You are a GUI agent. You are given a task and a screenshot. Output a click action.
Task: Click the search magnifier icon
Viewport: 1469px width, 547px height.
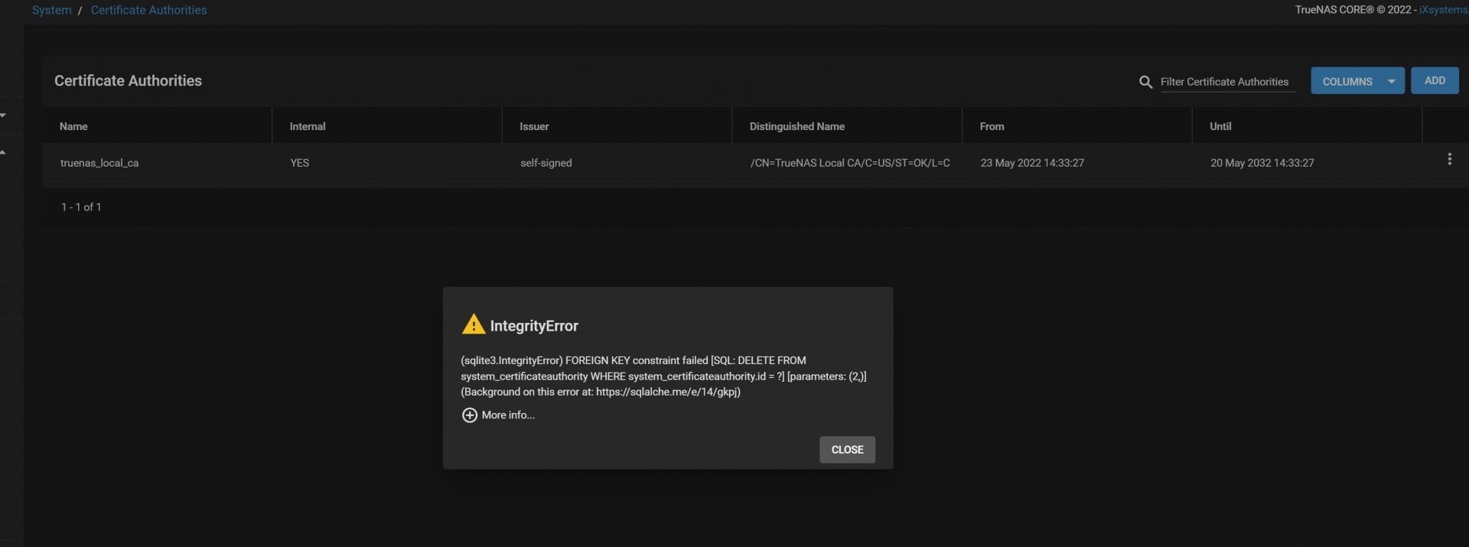coord(1145,82)
